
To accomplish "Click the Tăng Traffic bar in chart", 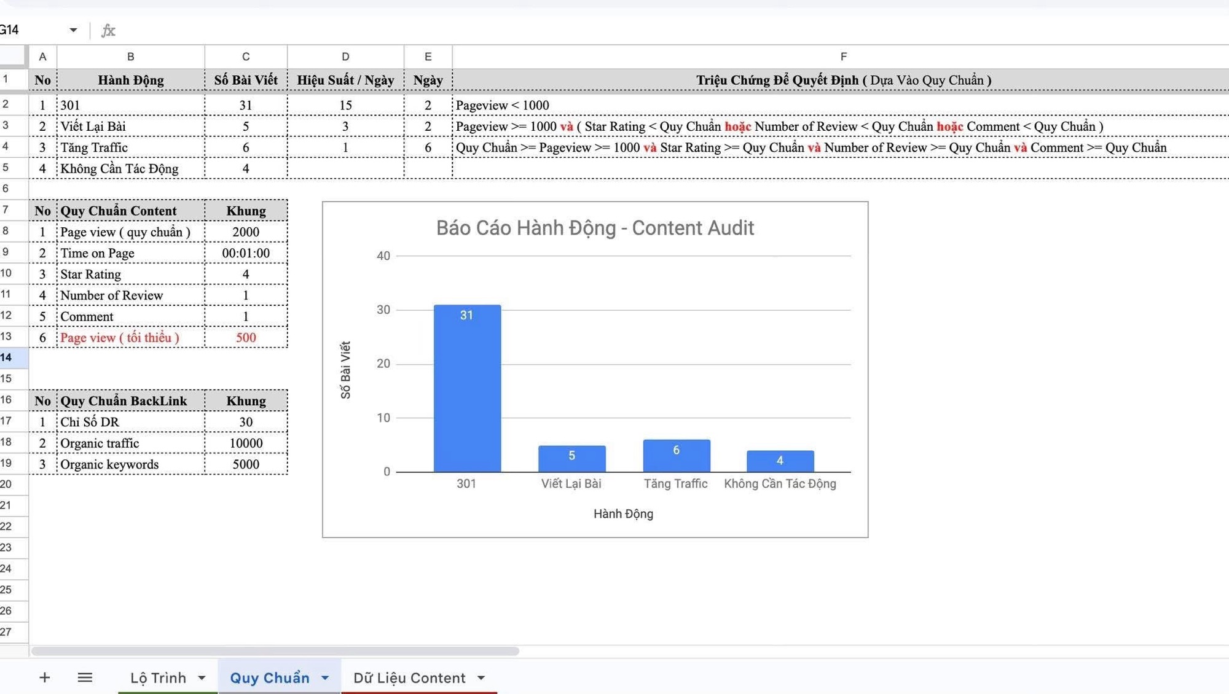I will point(676,458).
